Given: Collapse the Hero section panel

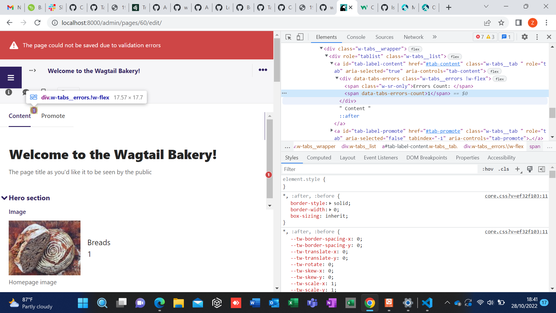Looking at the screenshot, I should click(x=4, y=198).
